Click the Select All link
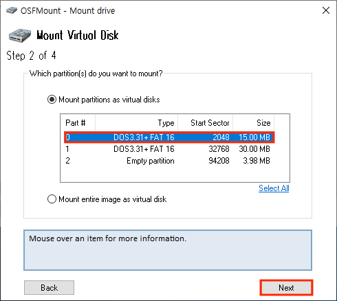This screenshot has height=301, width=337. coord(274,188)
